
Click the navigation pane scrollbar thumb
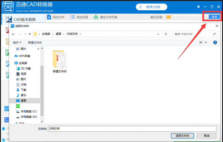42,91
